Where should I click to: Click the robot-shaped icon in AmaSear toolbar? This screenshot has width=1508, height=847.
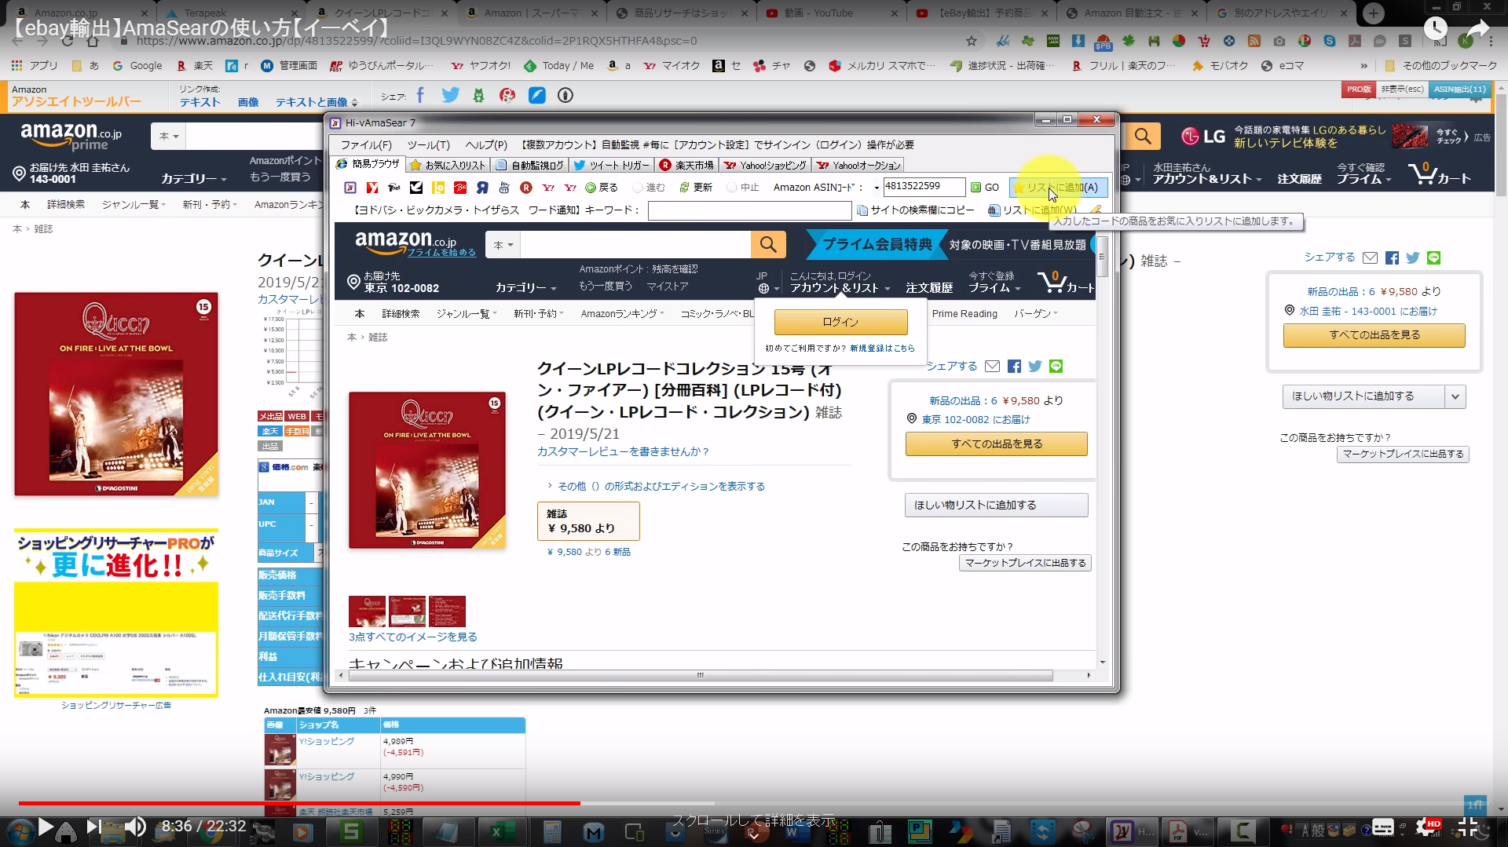504,188
